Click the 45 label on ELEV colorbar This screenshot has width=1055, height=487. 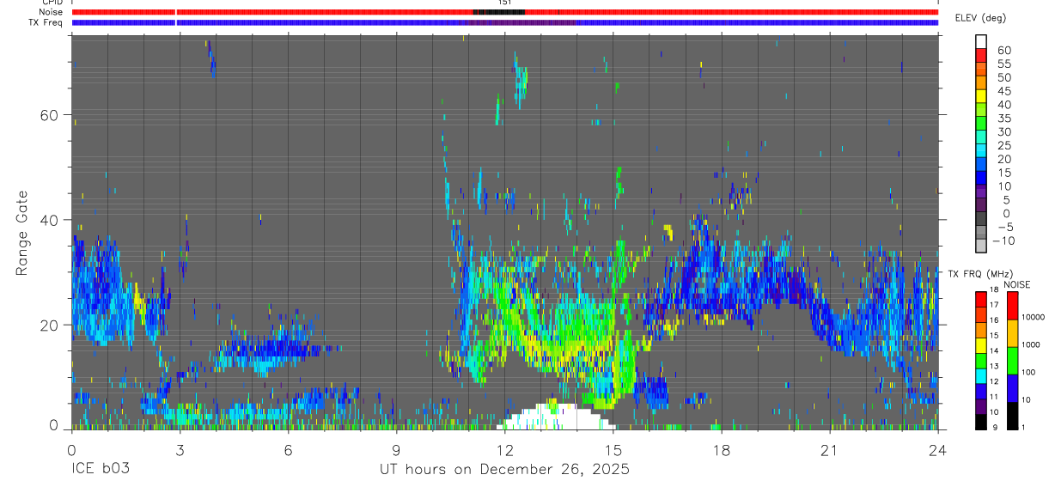tap(1003, 91)
